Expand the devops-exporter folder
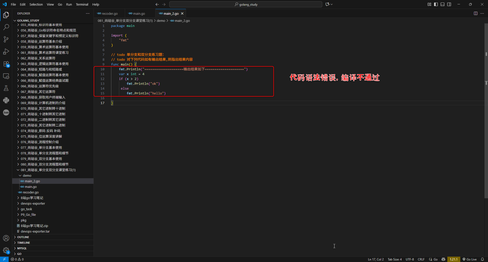Screen dimensions: 488x262 (x=53, y=204)
